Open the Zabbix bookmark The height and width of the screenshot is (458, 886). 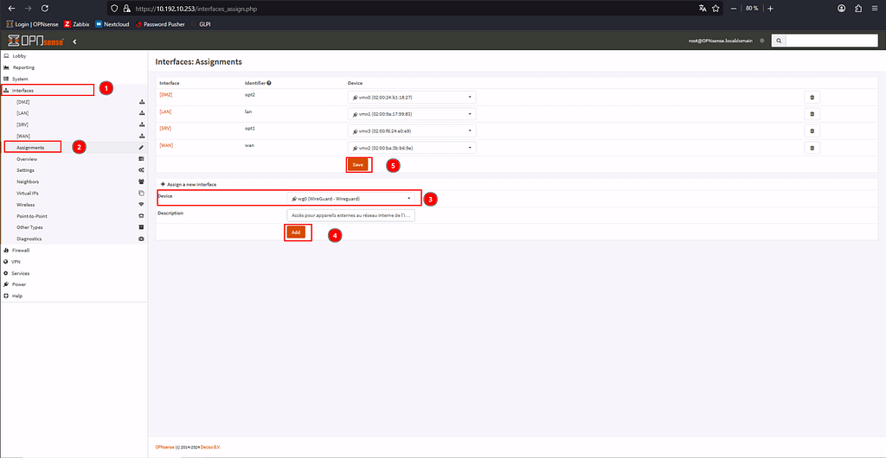click(x=77, y=24)
